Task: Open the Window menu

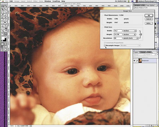Action: [x=48, y=1]
